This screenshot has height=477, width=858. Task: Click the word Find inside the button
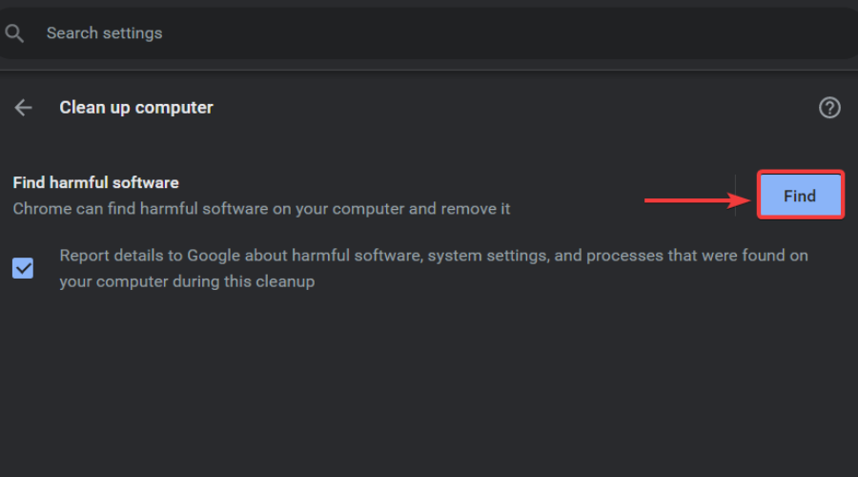tap(800, 196)
